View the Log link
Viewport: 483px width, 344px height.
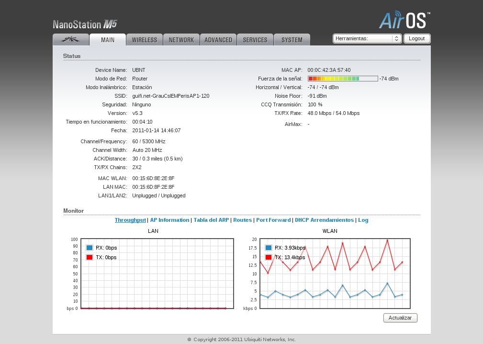pos(363,220)
